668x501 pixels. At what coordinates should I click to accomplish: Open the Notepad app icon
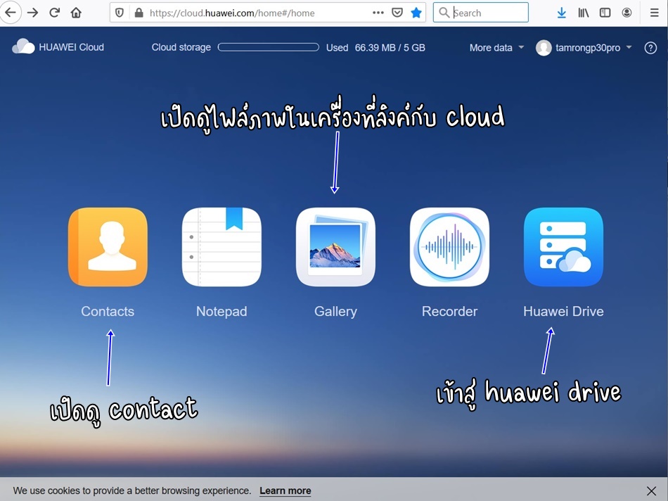pyautogui.click(x=221, y=247)
